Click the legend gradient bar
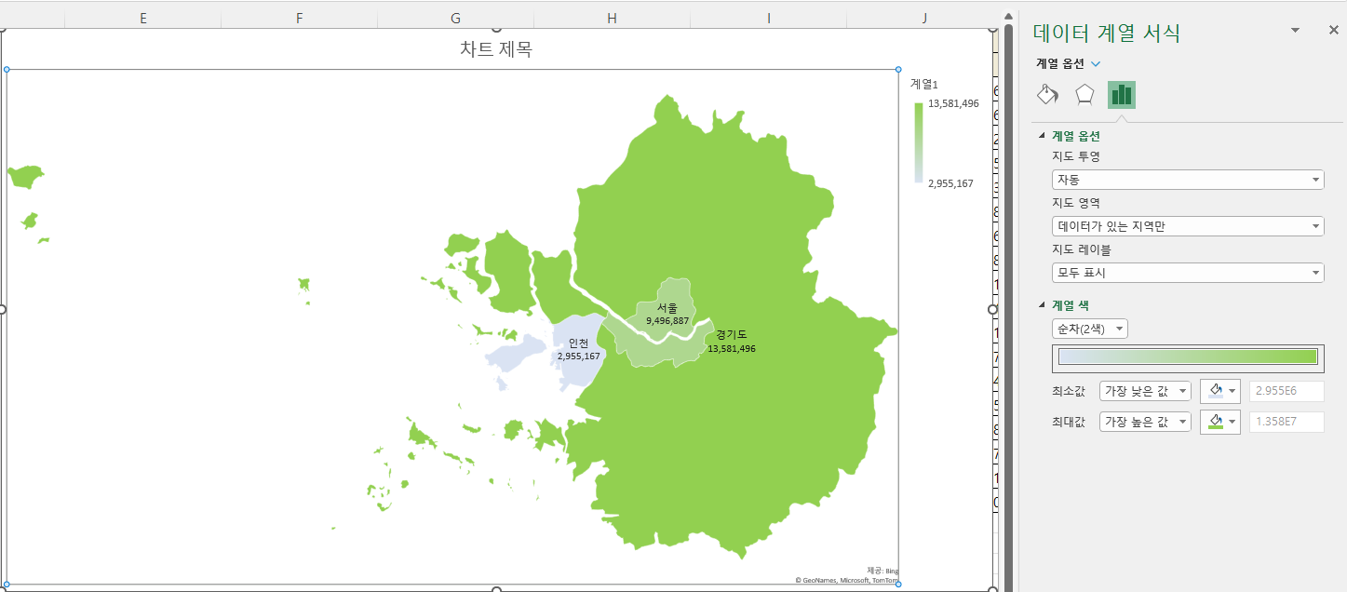 coord(919,142)
